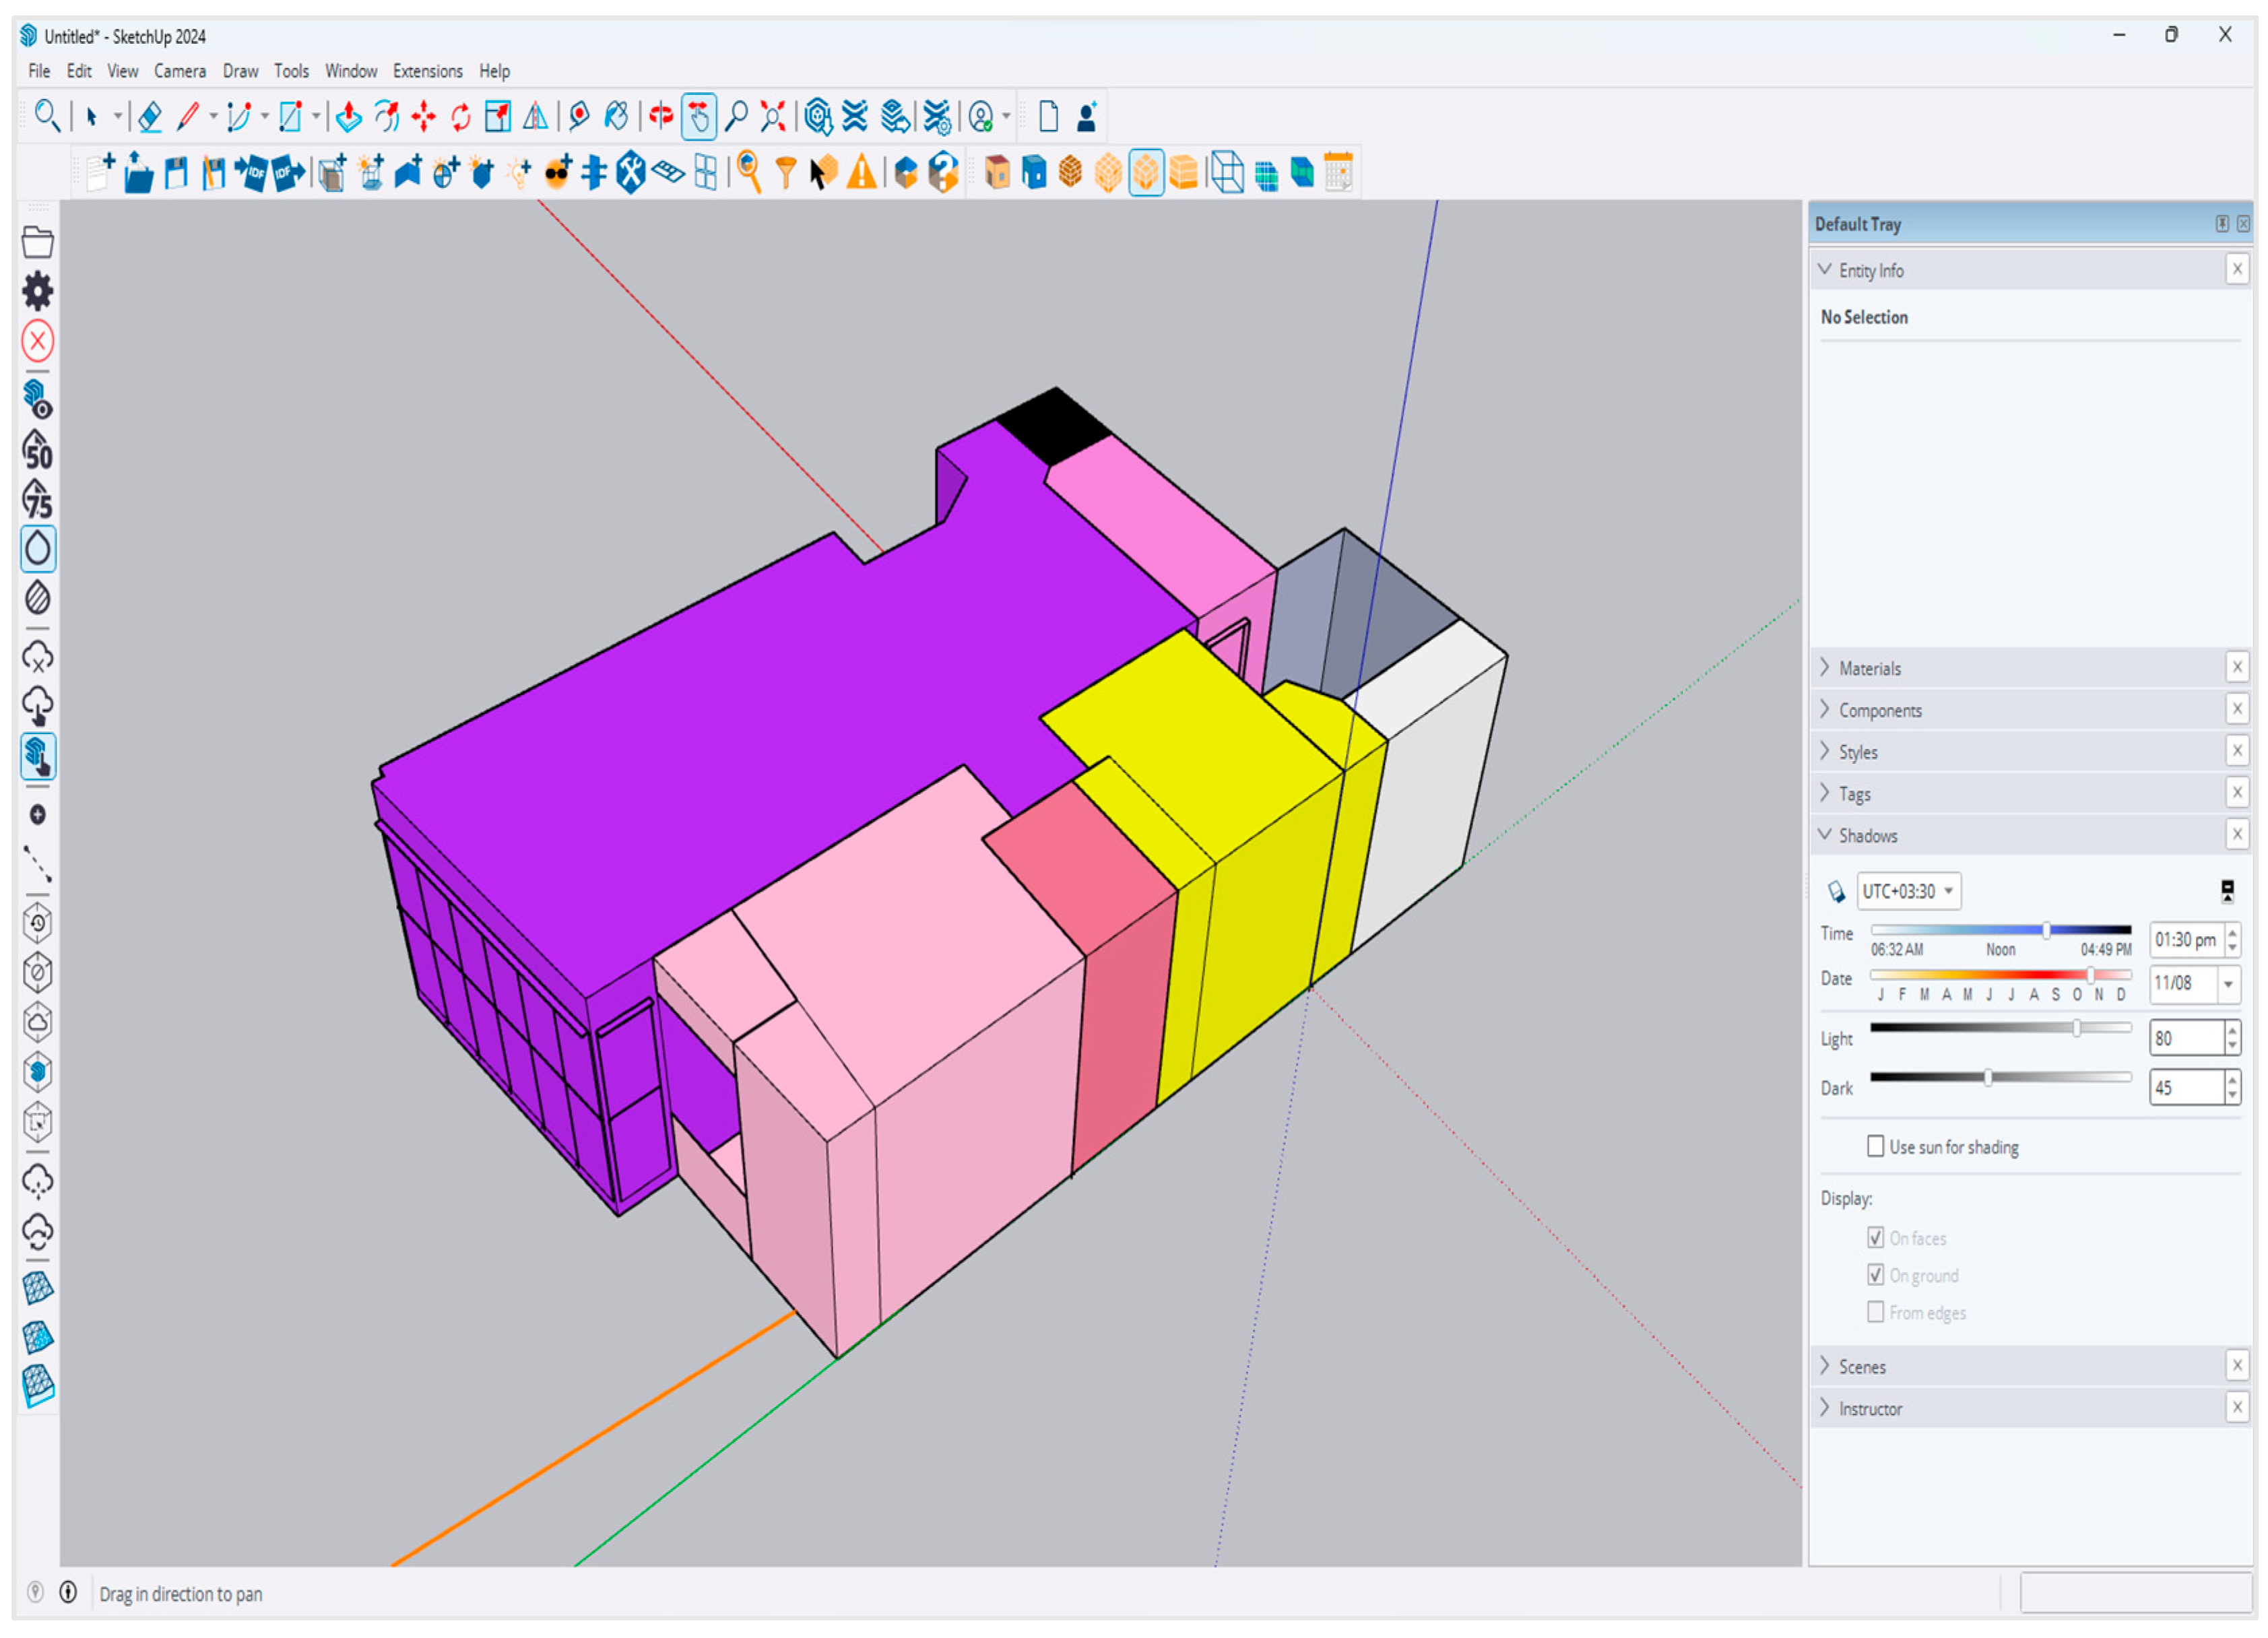
Task: Close the Entity Info panel
Action: coord(2237,269)
